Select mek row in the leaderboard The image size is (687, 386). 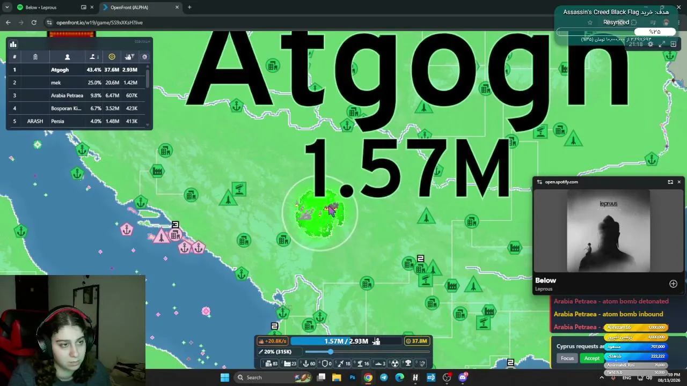coord(78,83)
